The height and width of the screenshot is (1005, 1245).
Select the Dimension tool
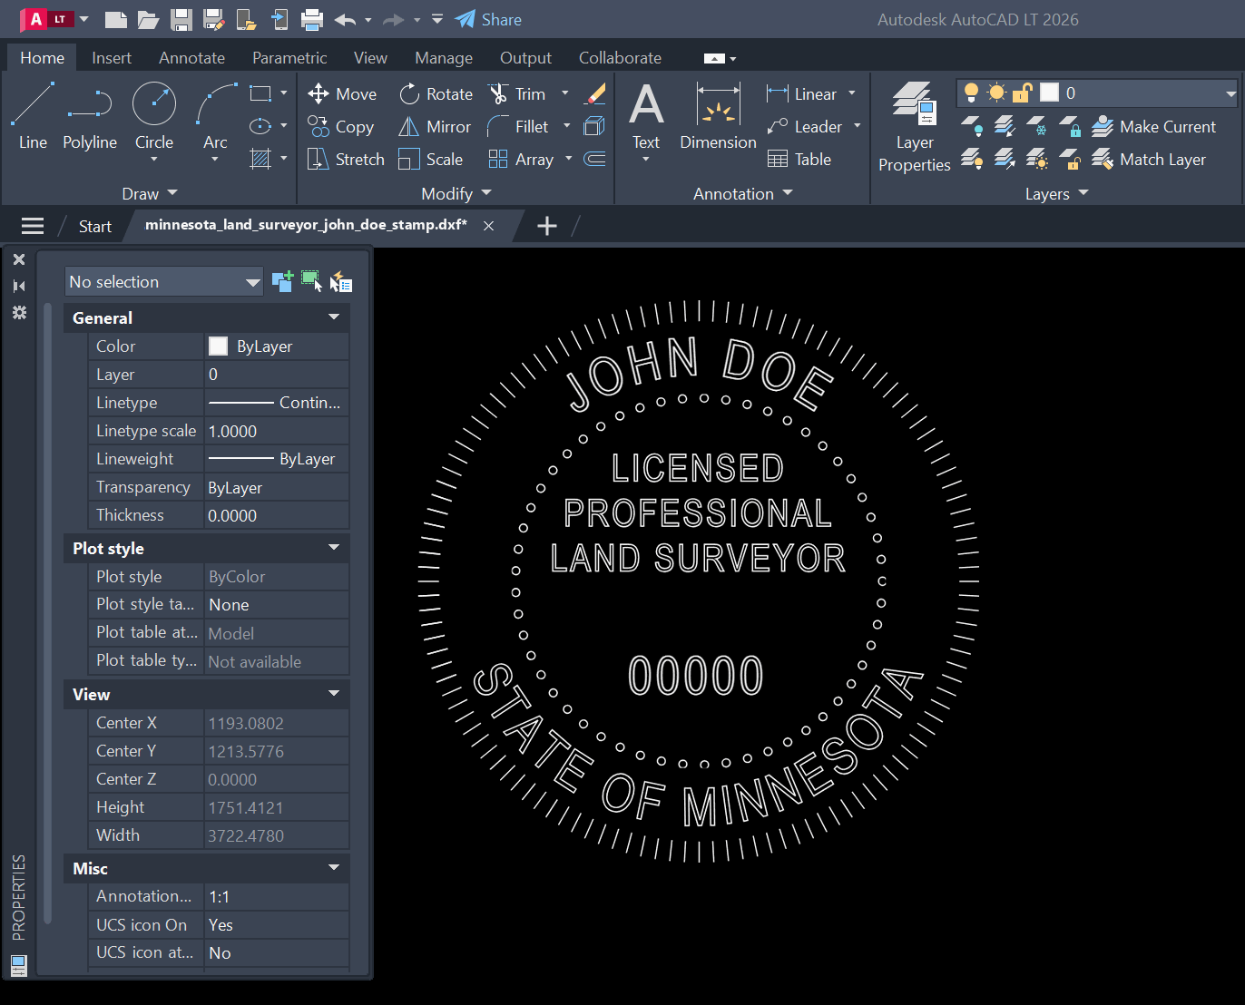tap(718, 116)
